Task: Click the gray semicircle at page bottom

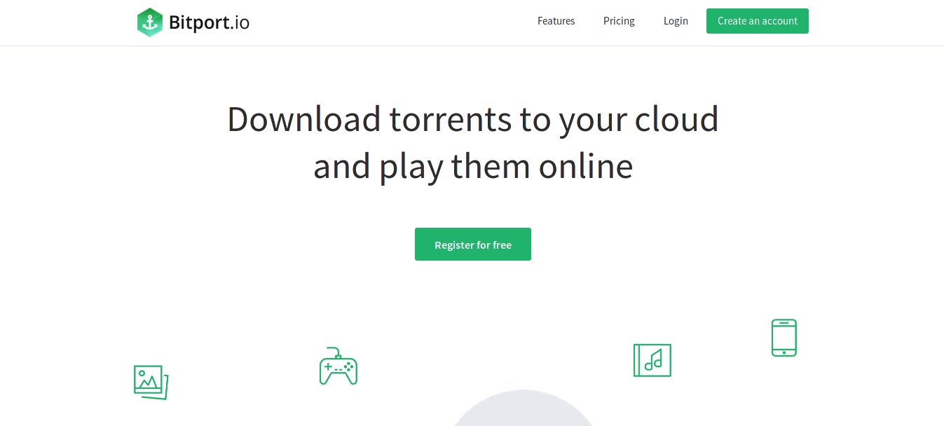Action: click(x=522, y=412)
